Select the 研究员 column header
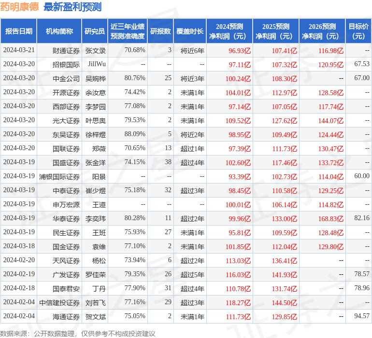The width and height of the screenshot is (372, 338). [x=95, y=31]
